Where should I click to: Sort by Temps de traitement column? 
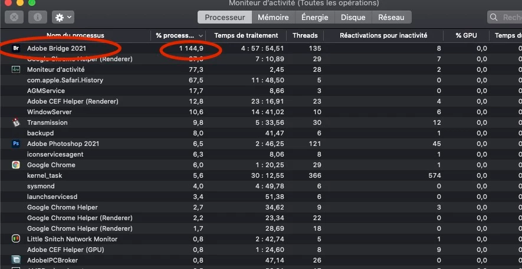point(246,35)
